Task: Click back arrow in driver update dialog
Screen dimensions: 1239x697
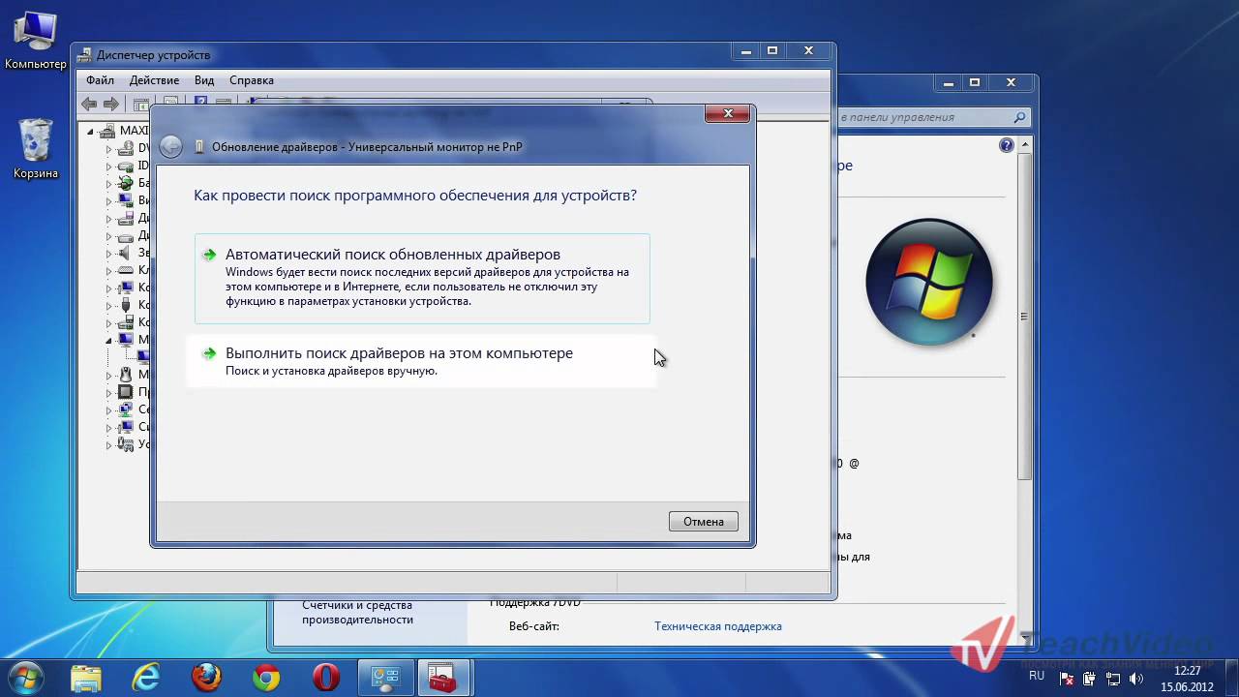Action: [170, 146]
